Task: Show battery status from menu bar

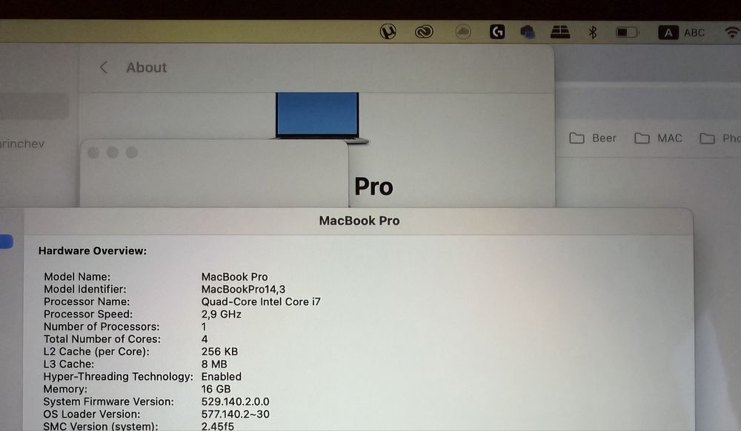Action: tap(627, 33)
